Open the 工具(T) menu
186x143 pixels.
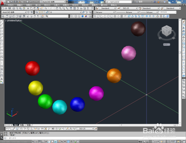[x=57, y=5]
